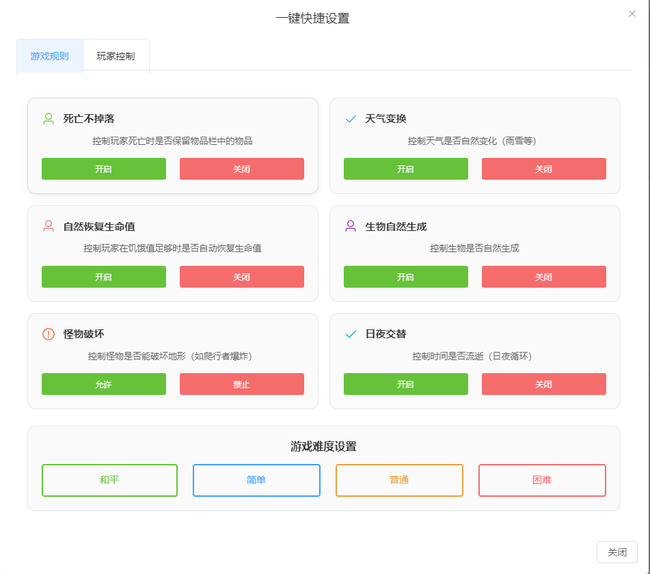Click the 关闭 button at dialog bottom
This screenshot has height=574, width=650.
click(x=617, y=552)
